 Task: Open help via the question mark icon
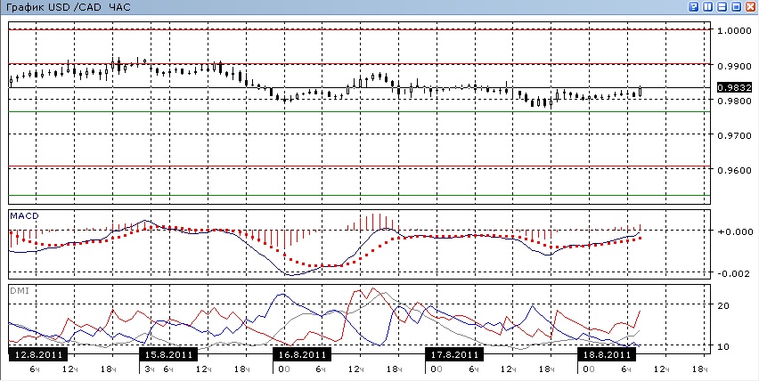pos(694,6)
